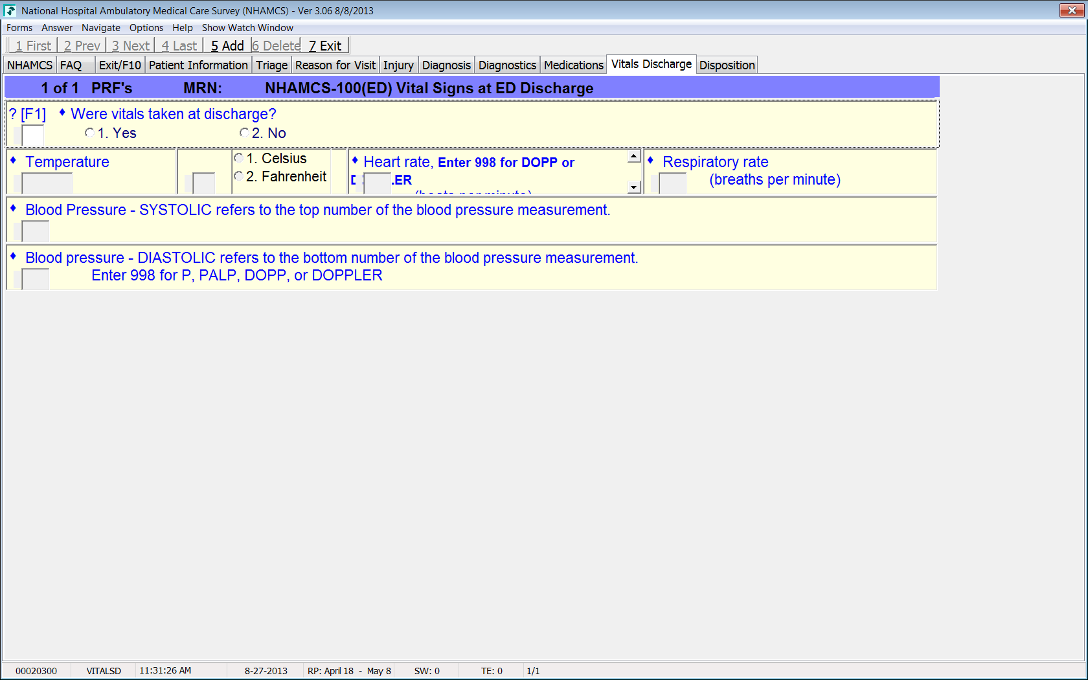Switch to the Medications tab
The height and width of the screenshot is (680, 1088).
(574, 65)
